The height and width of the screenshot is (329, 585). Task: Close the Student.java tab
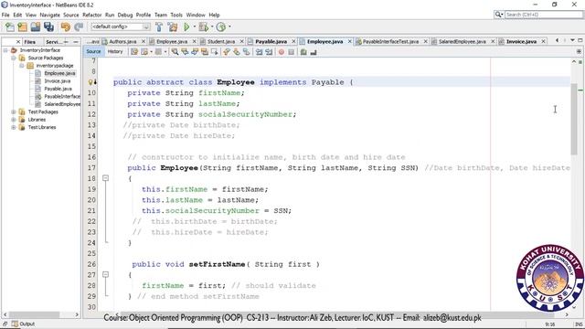(x=241, y=41)
